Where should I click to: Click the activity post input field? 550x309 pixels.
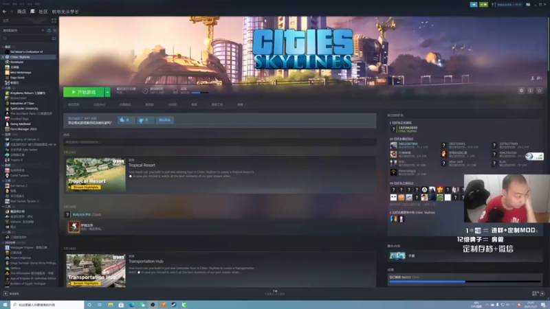[219, 142]
